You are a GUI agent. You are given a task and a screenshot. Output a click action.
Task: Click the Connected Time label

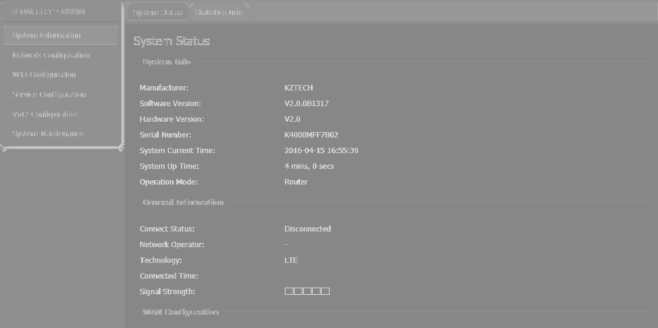tap(169, 276)
